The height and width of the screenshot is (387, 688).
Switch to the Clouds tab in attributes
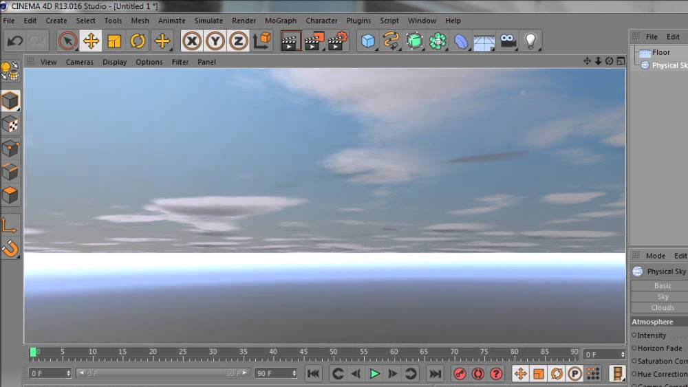coord(662,307)
